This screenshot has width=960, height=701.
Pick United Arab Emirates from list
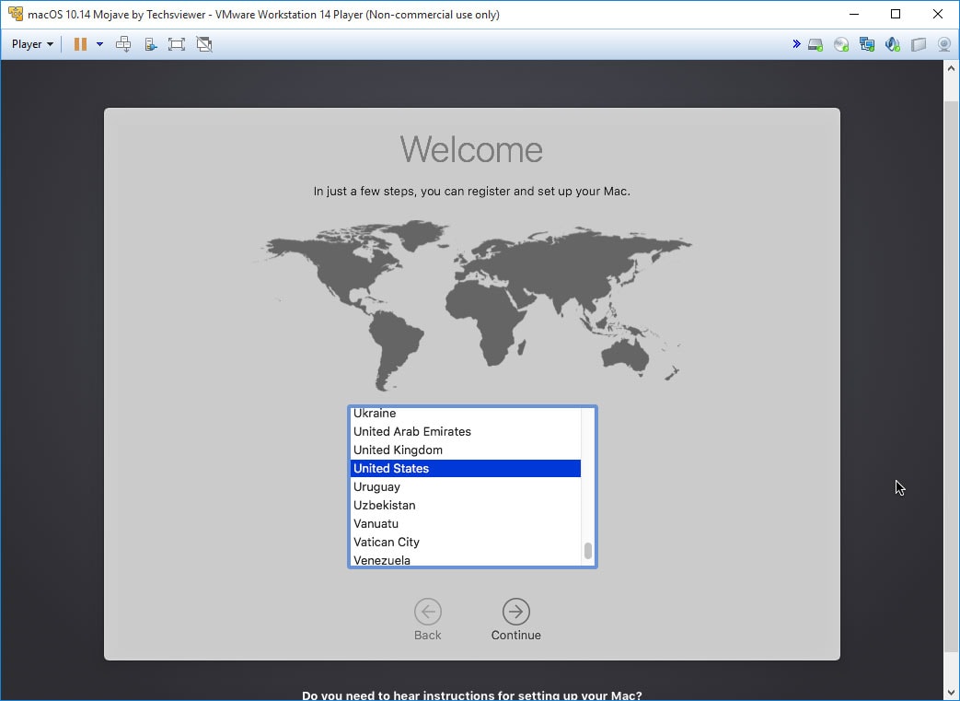click(412, 431)
